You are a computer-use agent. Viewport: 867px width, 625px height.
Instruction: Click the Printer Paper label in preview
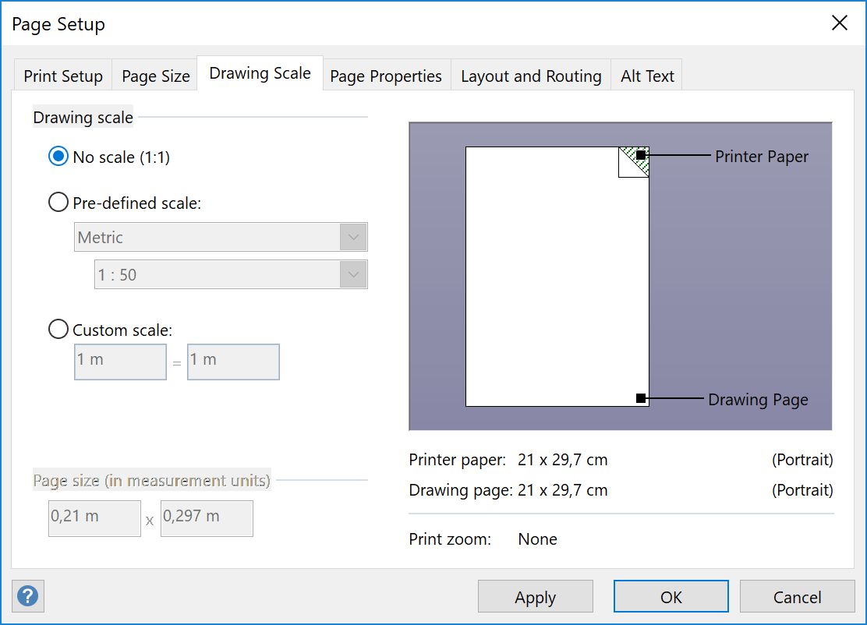pyautogui.click(x=762, y=157)
